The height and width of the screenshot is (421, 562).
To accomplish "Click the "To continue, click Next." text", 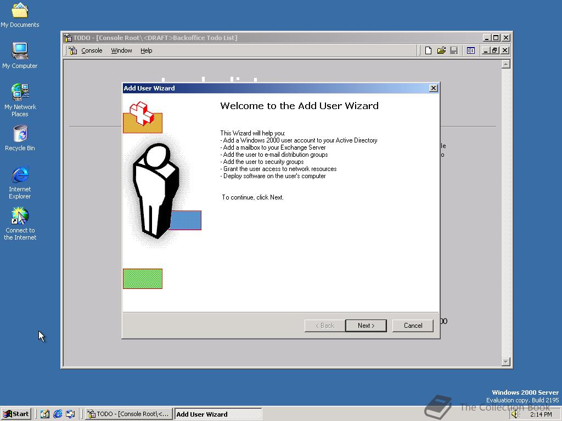I will click(x=252, y=197).
